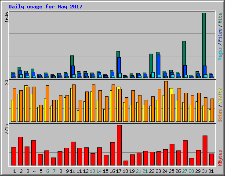Click the orange sites bar for day 10
Screen dimensions: 225x176
click(74, 103)
